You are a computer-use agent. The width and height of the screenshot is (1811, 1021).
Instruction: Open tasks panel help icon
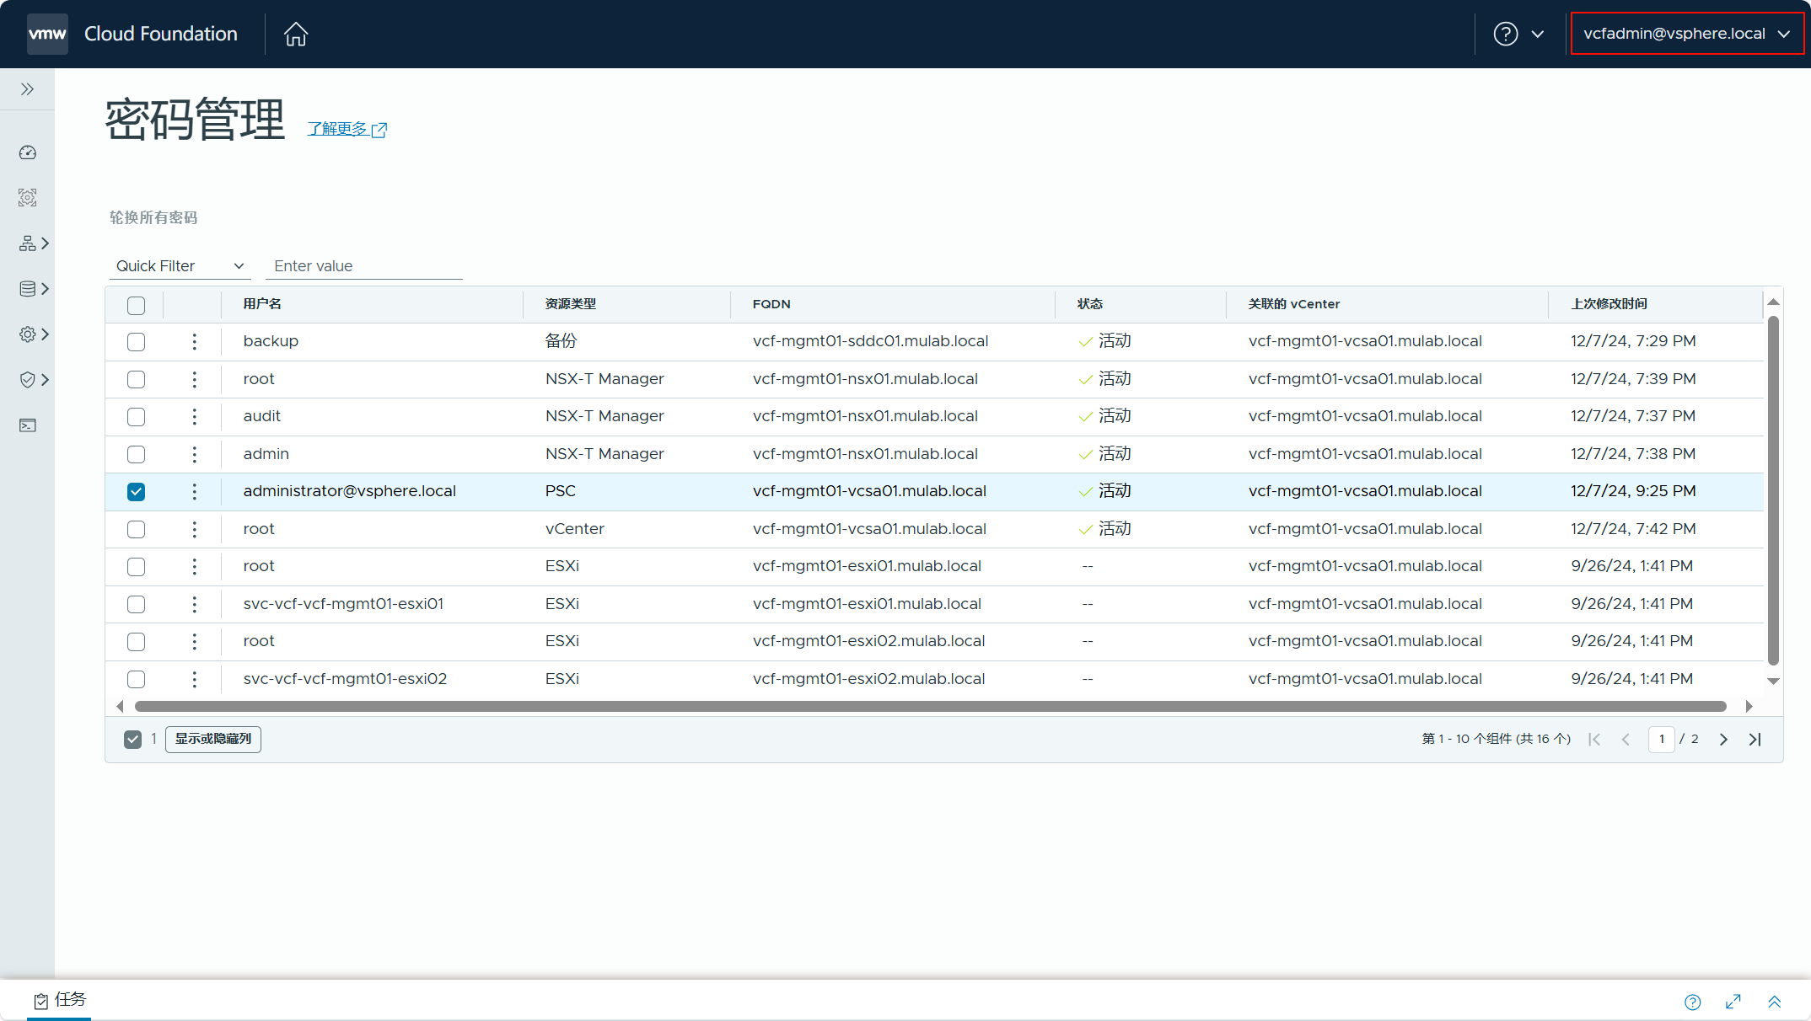coord(1693,1002)
